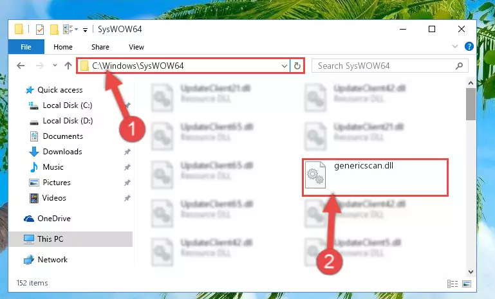Go back with the Back arrow
Image resolution: width=495 pixels, height=299 pixels.
click(x=21, y=66)
